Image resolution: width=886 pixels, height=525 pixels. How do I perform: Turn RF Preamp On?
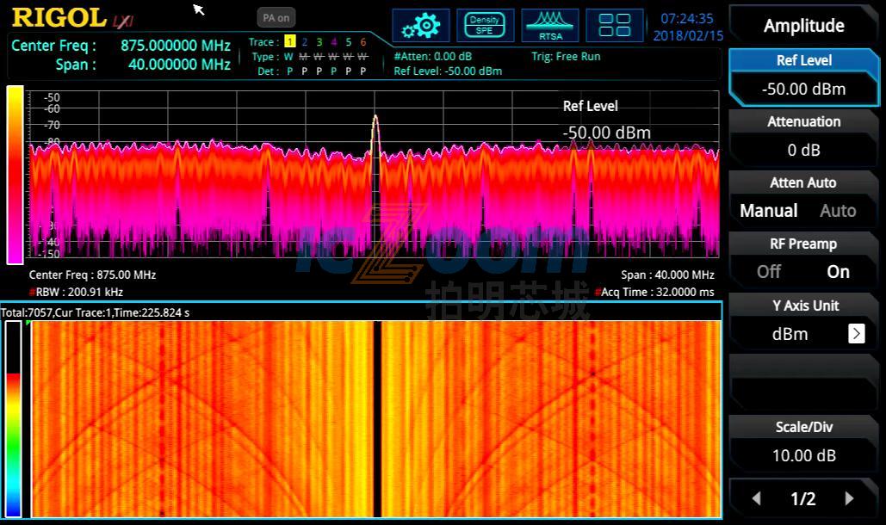(838, 271)
